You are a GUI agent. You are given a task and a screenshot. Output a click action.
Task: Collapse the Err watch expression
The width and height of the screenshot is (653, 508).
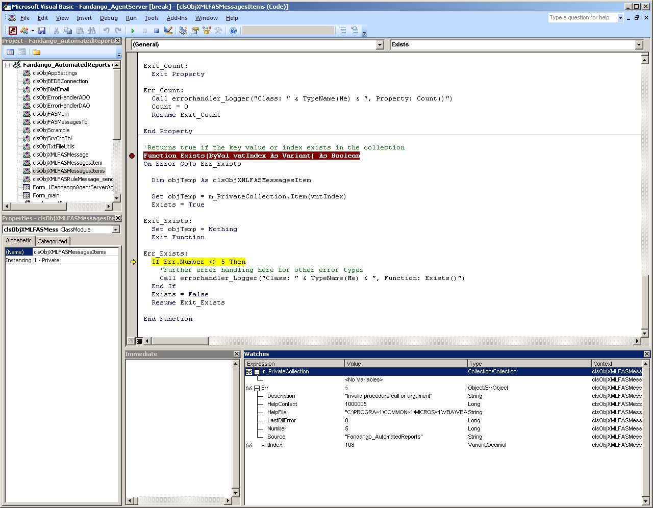pyautogui.click(x=257, y=388)
